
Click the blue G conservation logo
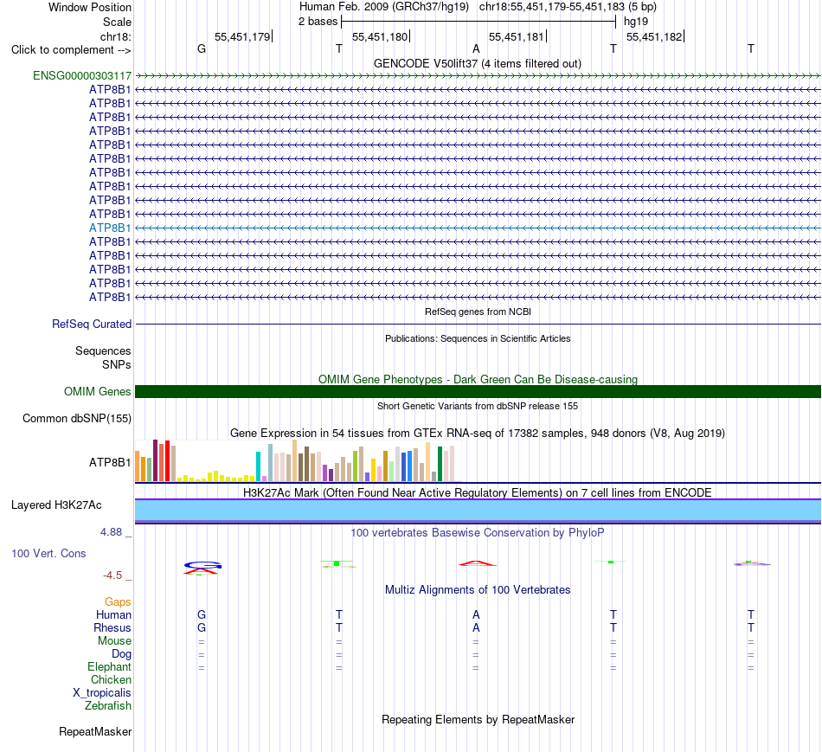click(x=202, y=565)
